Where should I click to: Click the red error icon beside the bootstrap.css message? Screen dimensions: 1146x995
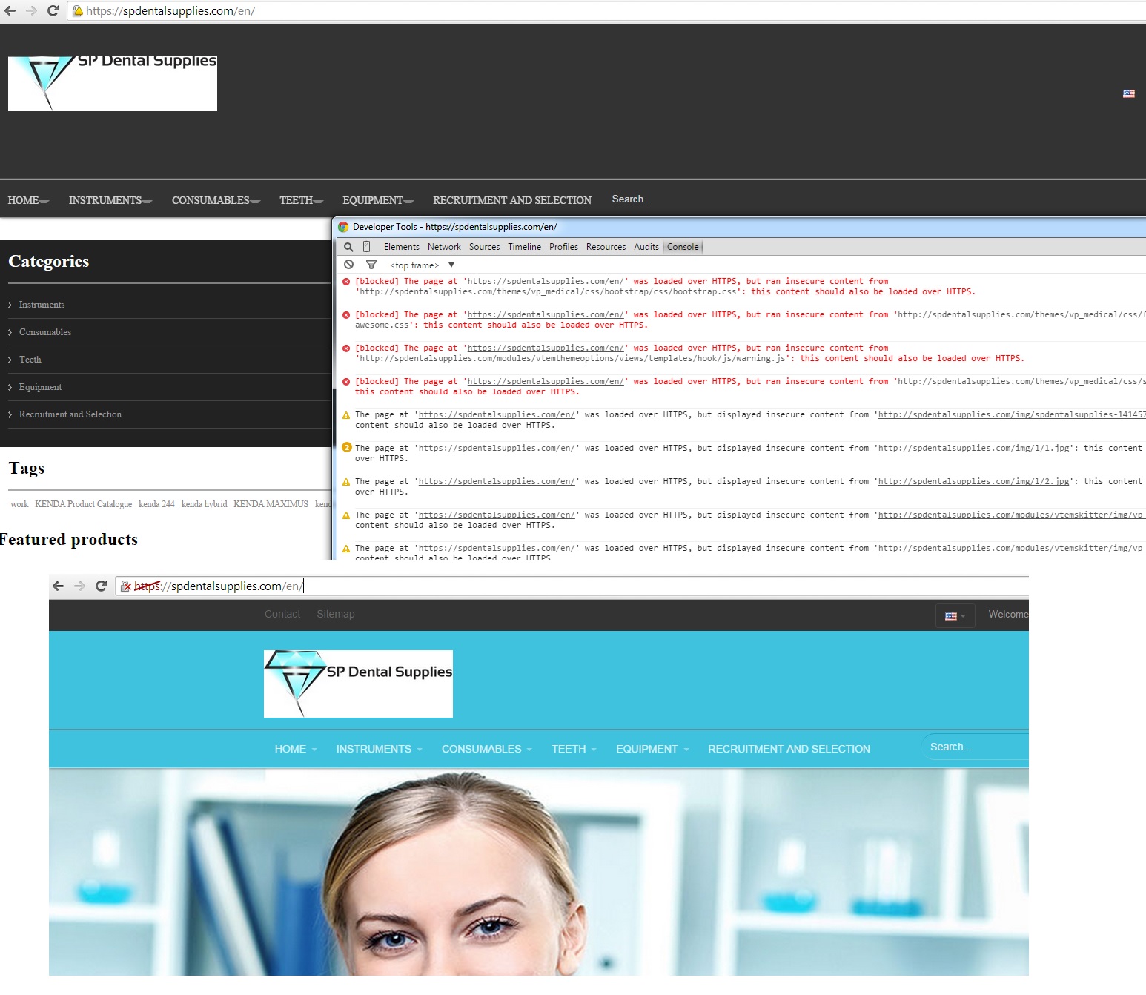[345, 282]
